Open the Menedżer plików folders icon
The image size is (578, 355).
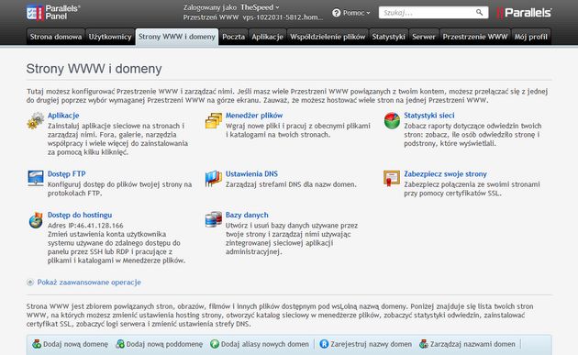coord(214,120)
